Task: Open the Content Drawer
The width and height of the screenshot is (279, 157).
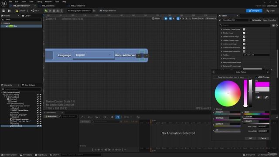Action: point(9,155)
